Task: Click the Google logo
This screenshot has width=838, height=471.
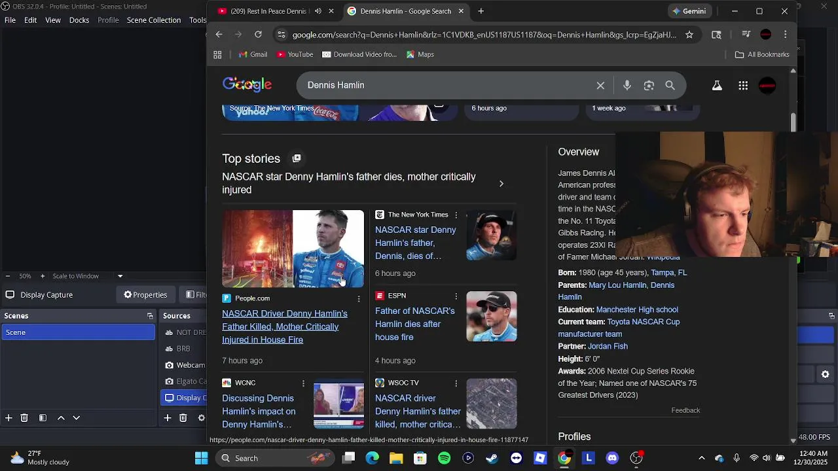Action: [x=247, y=84]
